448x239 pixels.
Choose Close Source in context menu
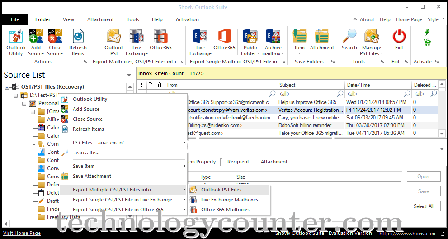click(123, 119)
